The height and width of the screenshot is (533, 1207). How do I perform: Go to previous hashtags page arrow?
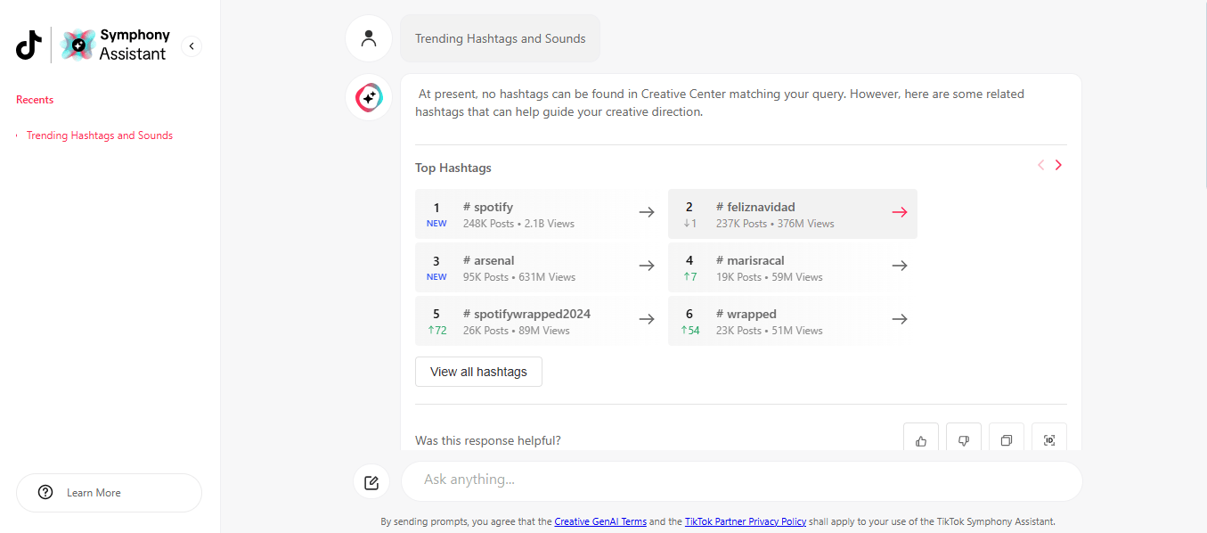(x=1040, y=165)
